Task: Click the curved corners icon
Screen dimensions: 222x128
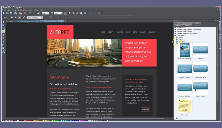Action: (x=24, y=17)
